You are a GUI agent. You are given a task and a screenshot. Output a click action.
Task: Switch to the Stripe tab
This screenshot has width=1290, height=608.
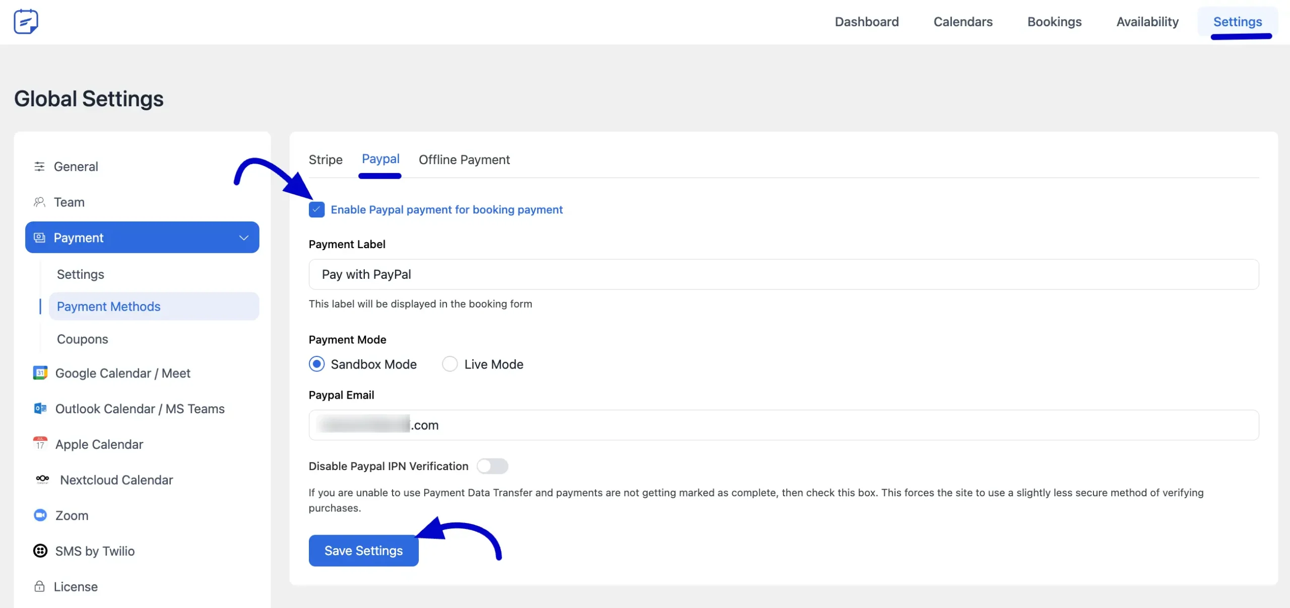[x=326, y=160]
